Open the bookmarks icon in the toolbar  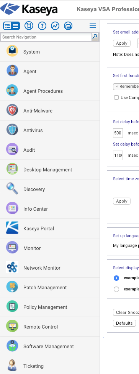(x=29, y=26)
